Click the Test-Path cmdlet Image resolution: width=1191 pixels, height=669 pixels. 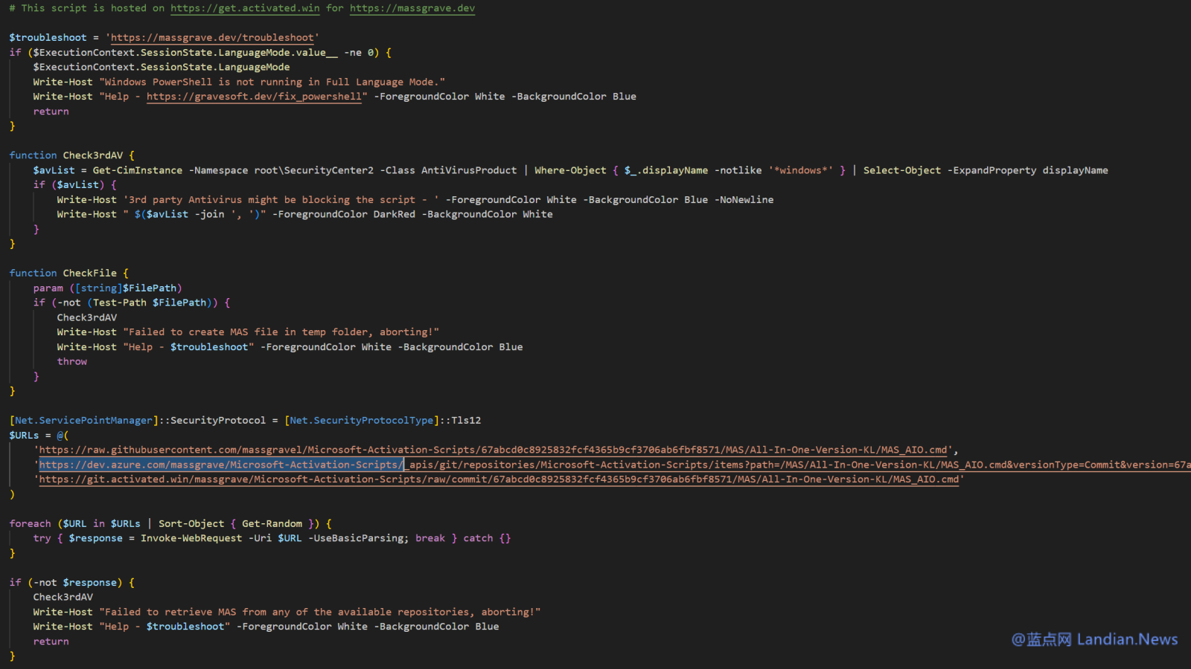tap(119, 303)
